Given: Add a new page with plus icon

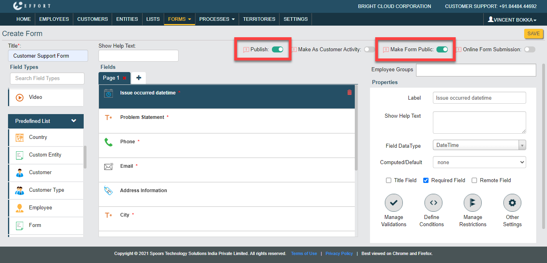Looking at the screenshot, I should pos(139,78).
